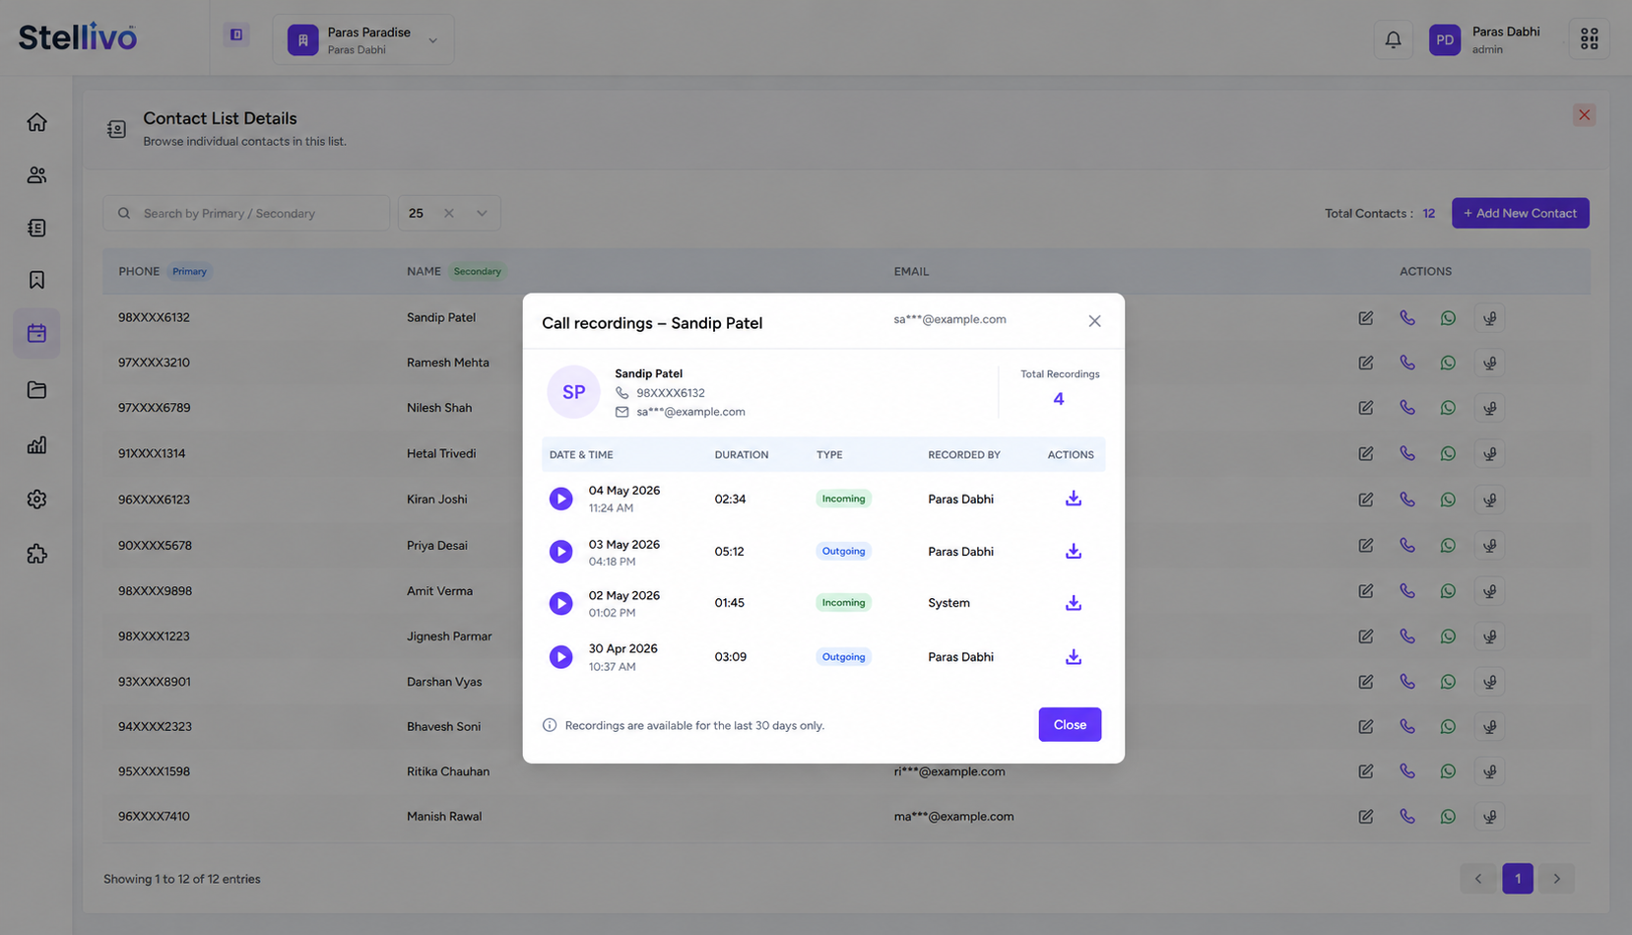Viewport: 1632px width, 935px height.
Task: Download the 05:12 duration recording
Action: pyautogui.click(x=1073, y=552)
